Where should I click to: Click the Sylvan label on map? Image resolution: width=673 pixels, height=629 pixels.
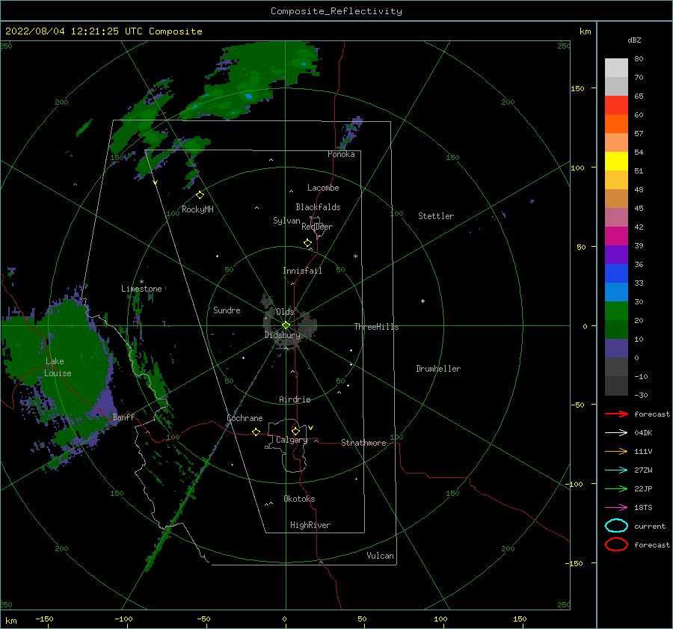286,221
